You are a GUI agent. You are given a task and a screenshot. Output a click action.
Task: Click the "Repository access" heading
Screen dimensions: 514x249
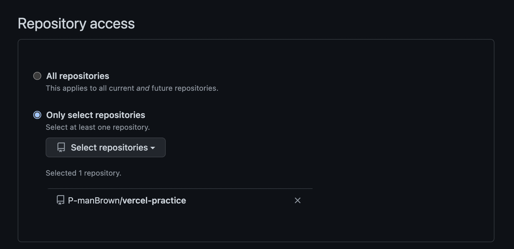(x=76, y=24)
